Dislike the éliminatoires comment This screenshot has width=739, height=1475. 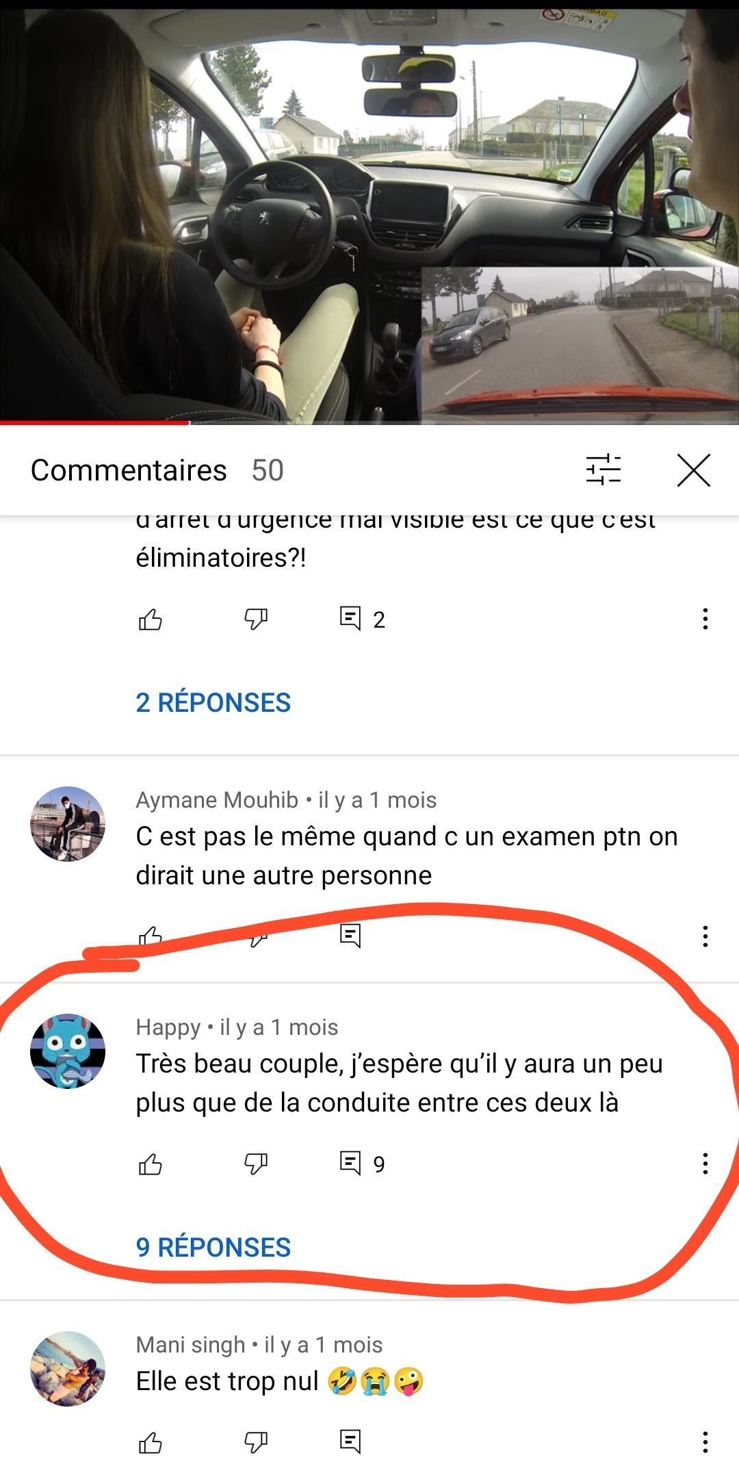coord(256,619)
